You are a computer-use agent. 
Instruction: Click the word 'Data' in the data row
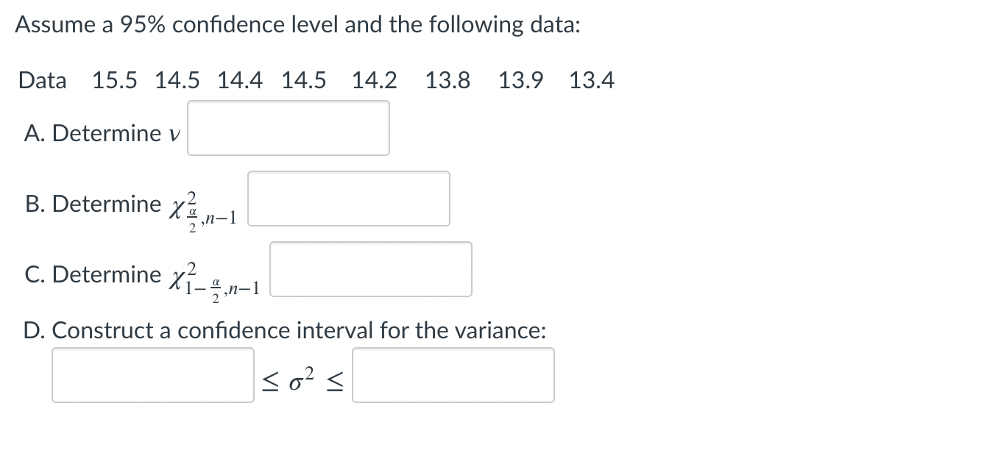42,80
